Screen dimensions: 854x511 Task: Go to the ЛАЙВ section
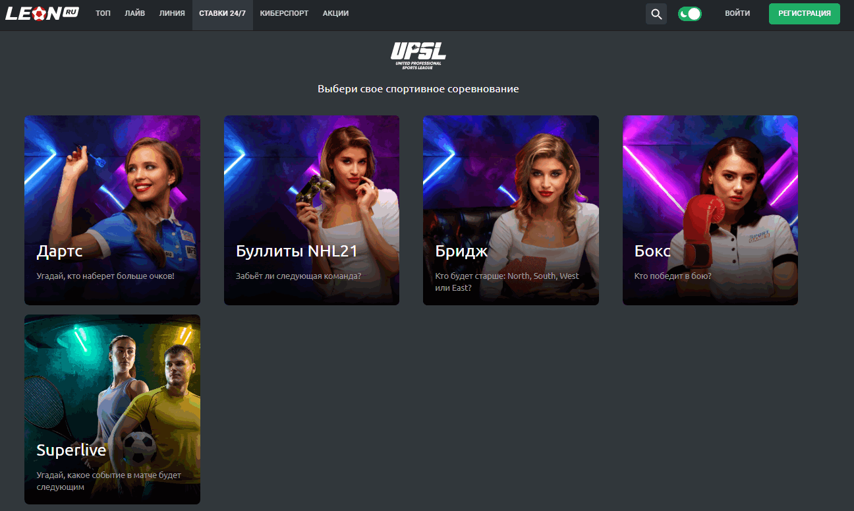tap(134, 14)
